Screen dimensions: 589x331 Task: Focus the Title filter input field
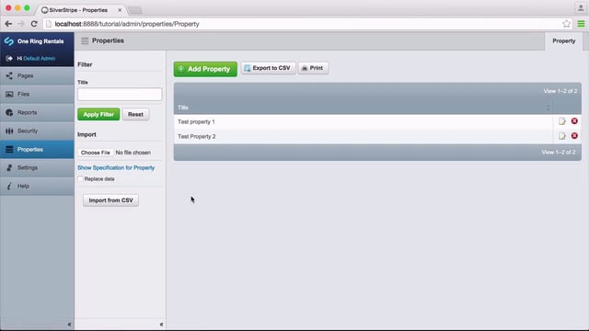(x=120, y=94)
